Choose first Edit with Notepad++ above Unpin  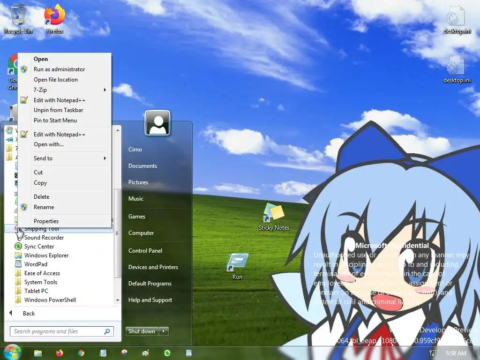[x=64, y=100]
